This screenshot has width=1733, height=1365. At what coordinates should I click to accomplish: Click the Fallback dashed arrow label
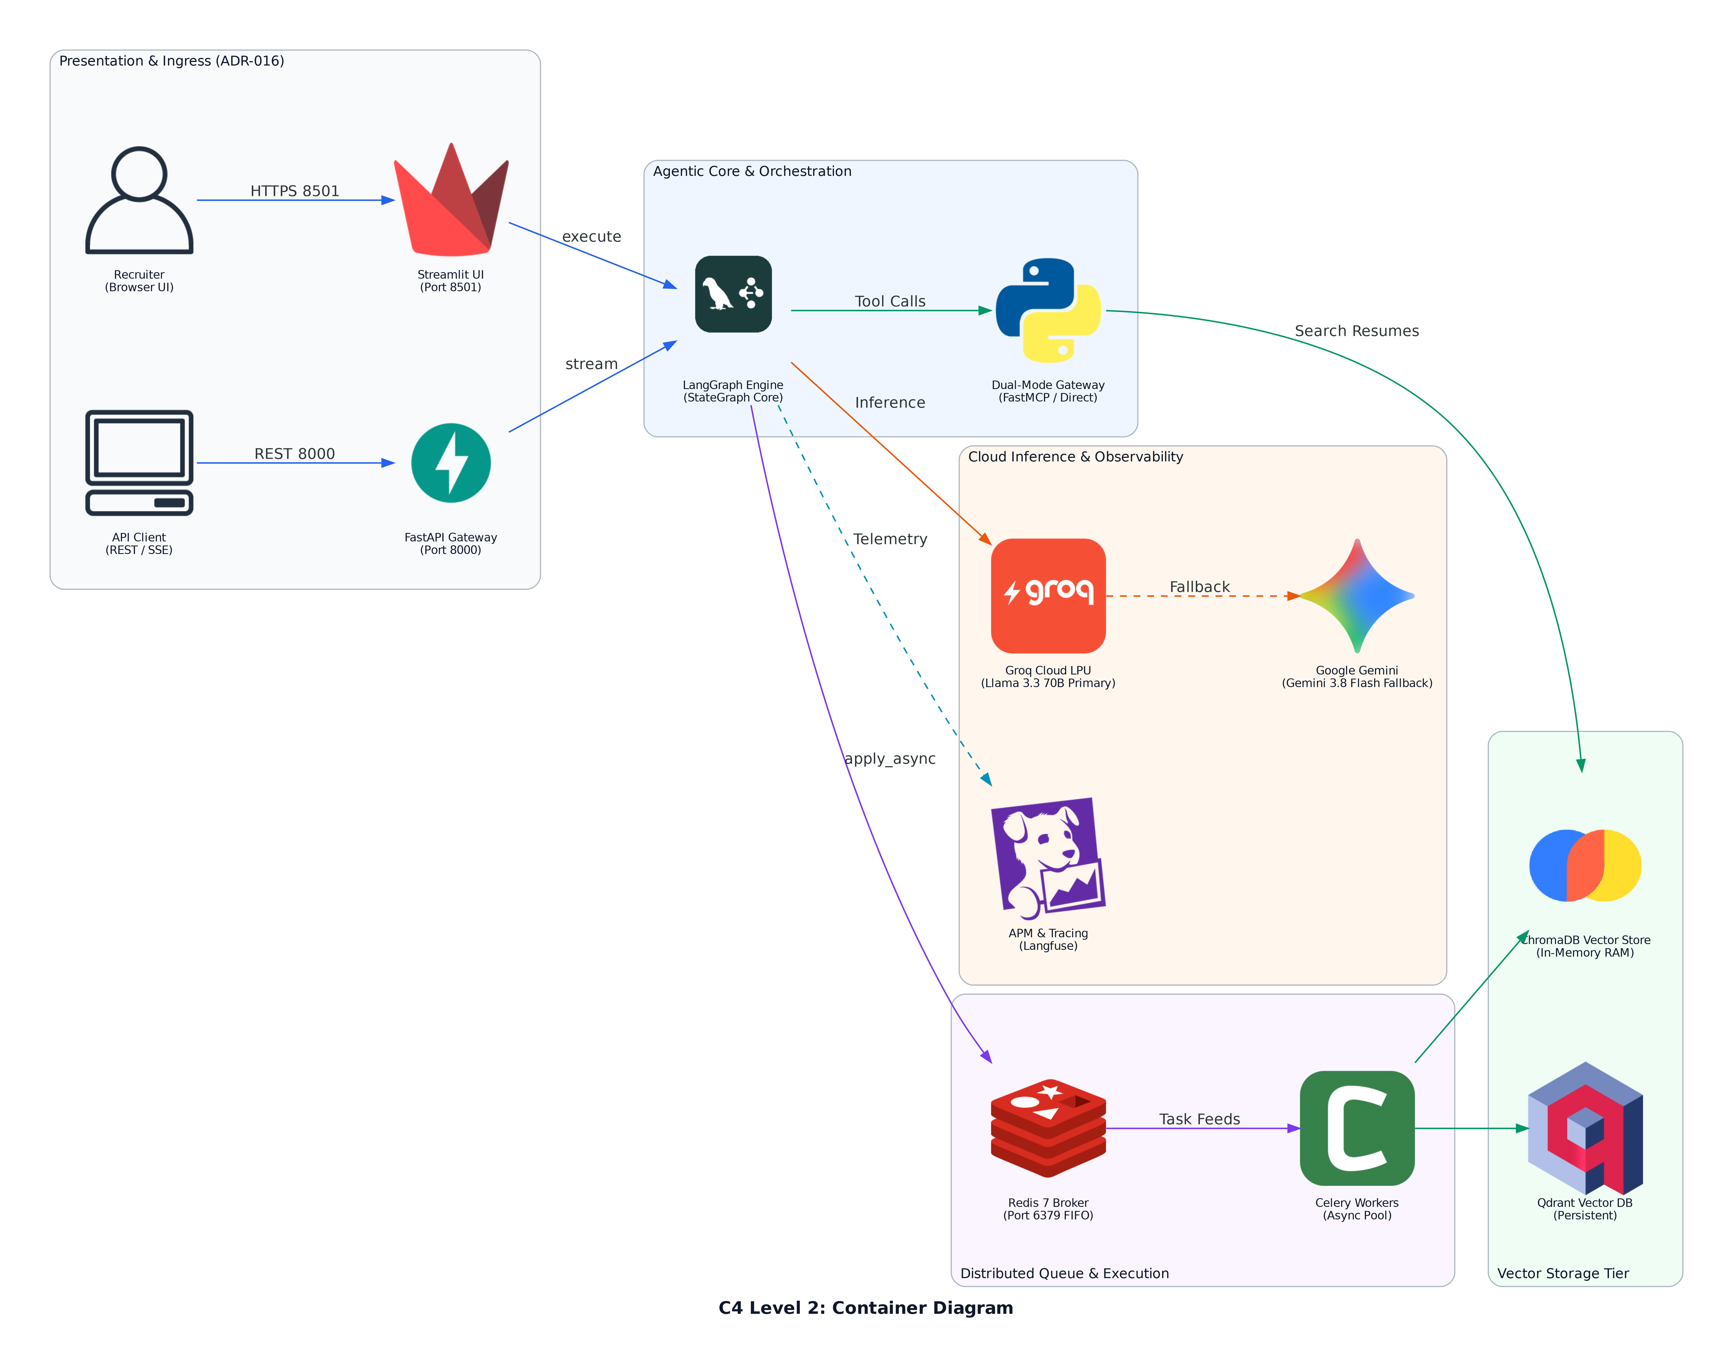click(1199, 587)
